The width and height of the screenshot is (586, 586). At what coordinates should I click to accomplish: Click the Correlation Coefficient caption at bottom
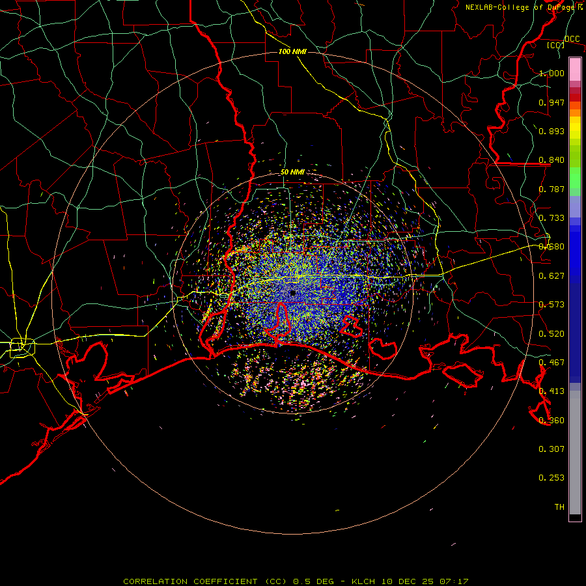click(x=296, y=581)
